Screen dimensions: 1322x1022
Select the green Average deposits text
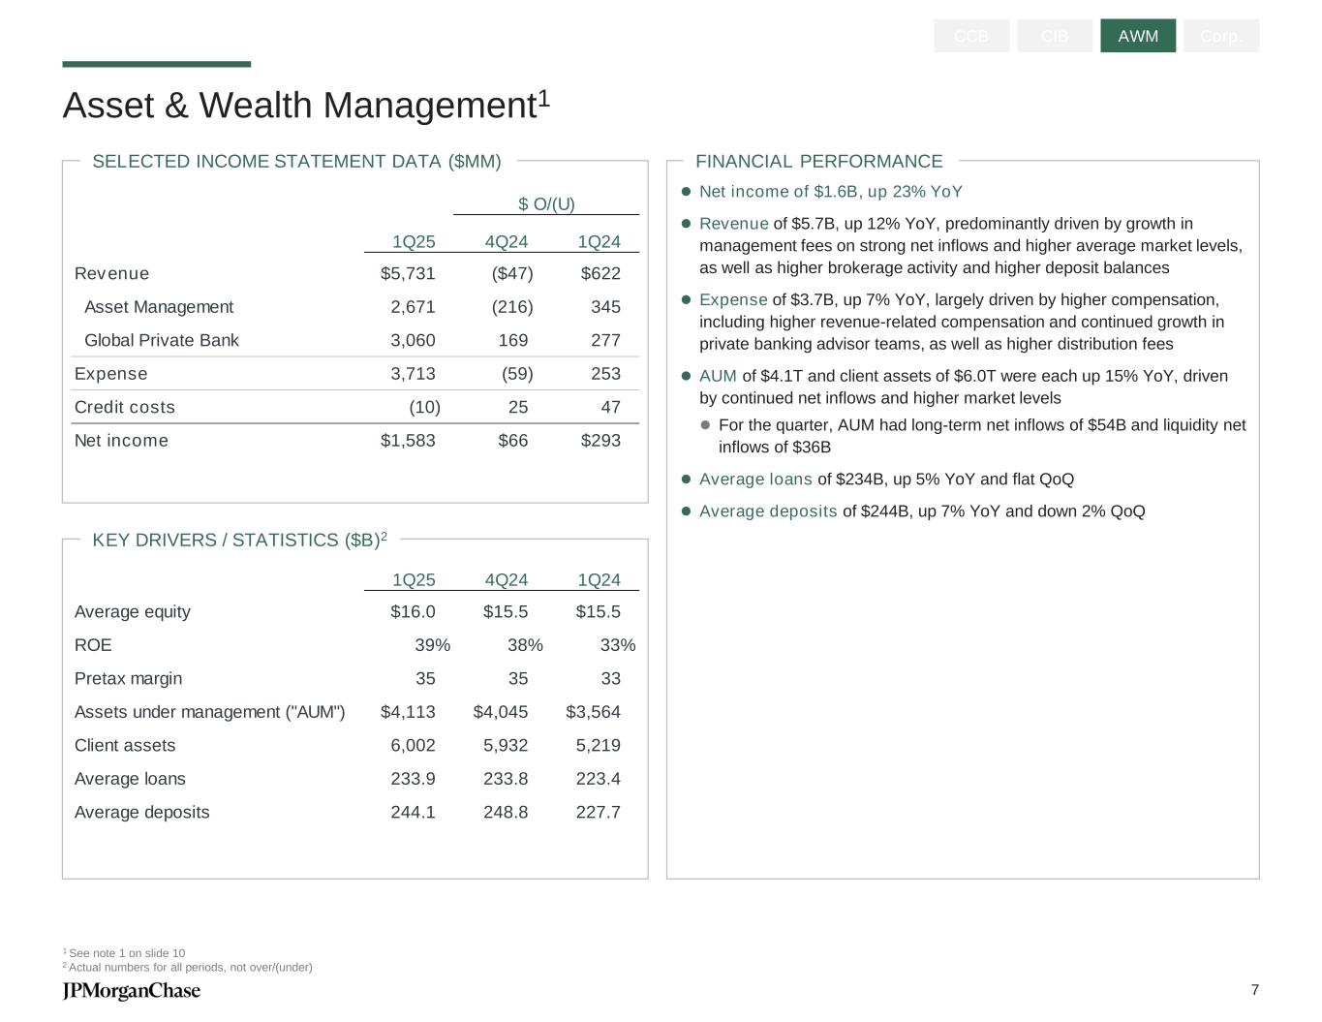point(768,511)
